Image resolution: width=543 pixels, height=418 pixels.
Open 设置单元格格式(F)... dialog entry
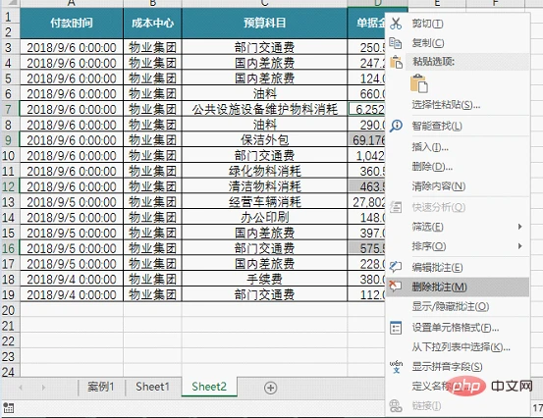pos(455,328)
